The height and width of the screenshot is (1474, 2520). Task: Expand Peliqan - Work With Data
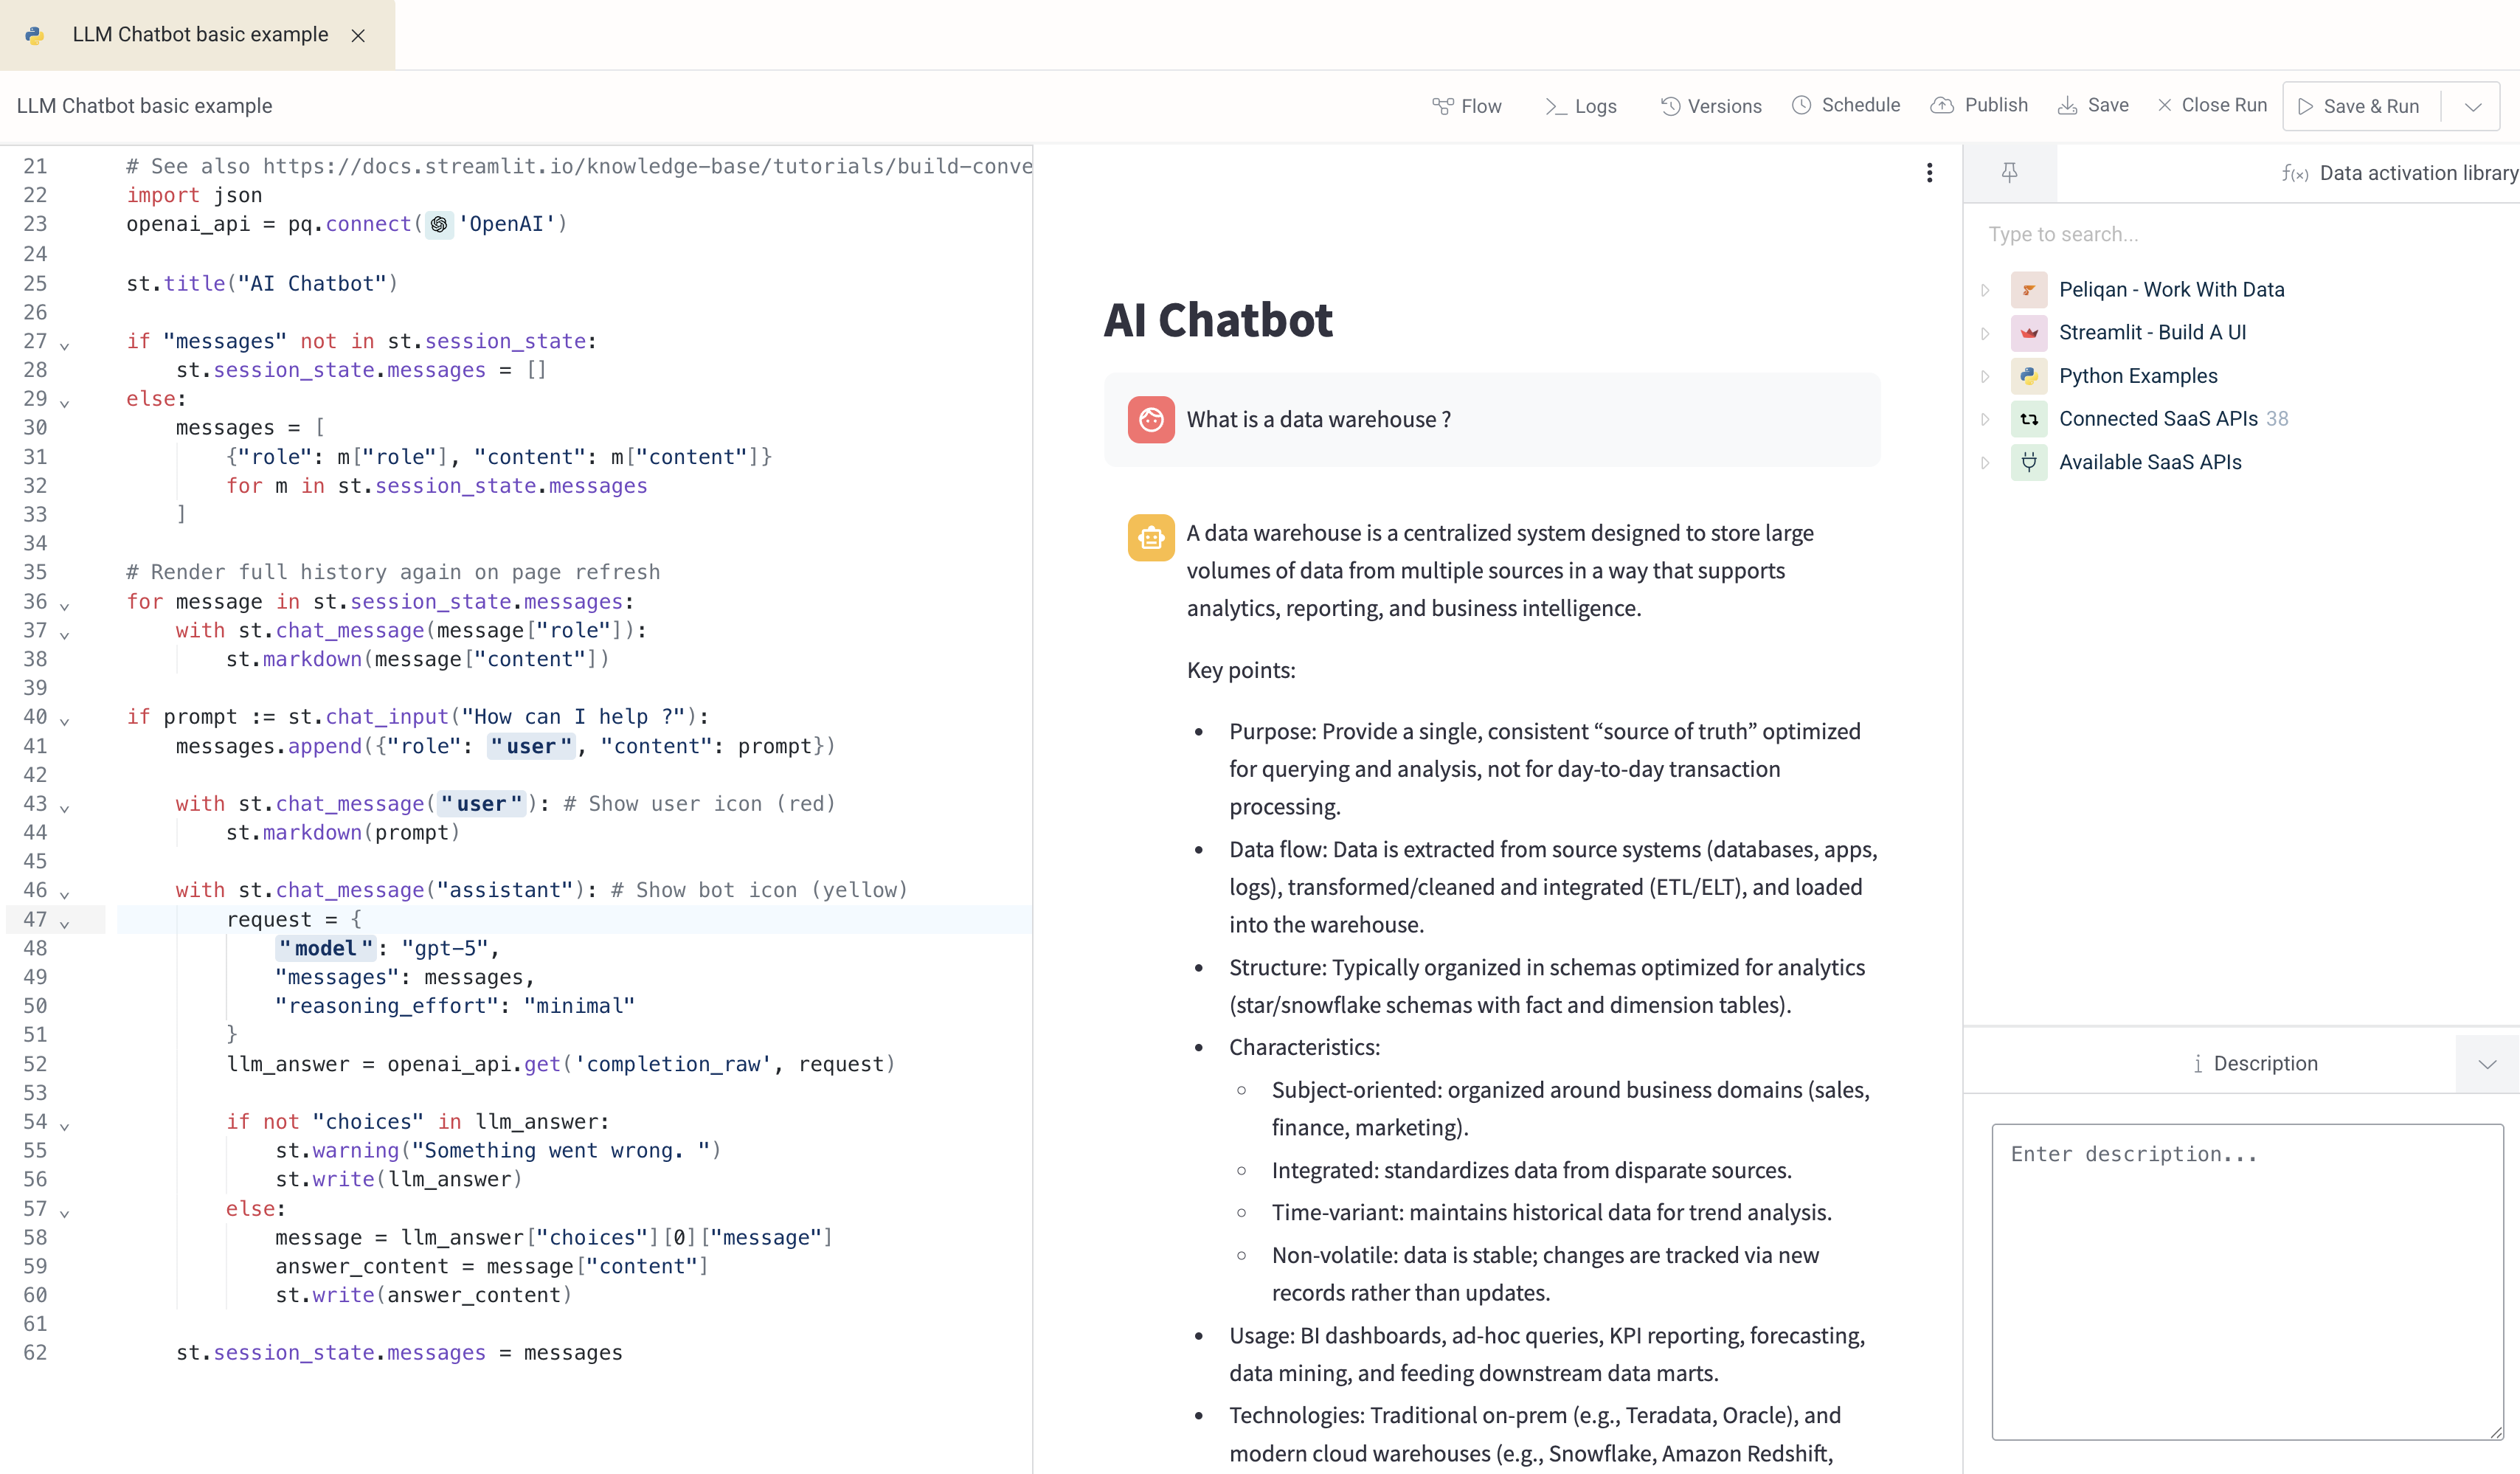click(x=1986, y=290)
